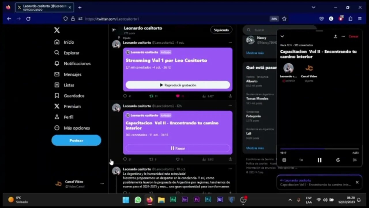Open Guardados bookmarks in the sidebar
The height and width of the screenshot is (208, 369).
coord(69,96)
